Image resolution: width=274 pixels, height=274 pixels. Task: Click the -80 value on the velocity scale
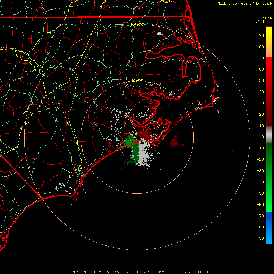point(260,227)
